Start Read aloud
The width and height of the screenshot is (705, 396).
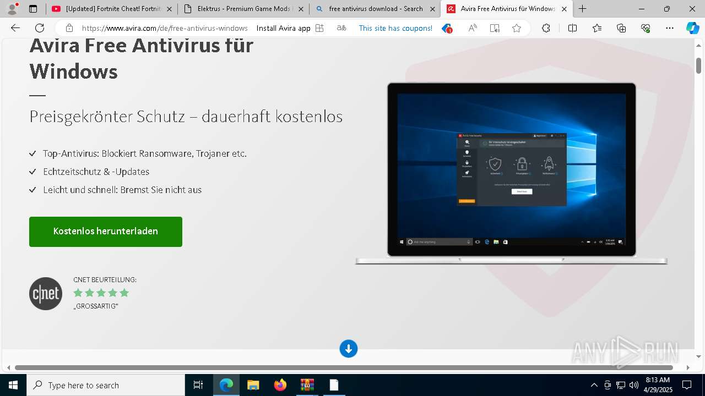[x=473, y=28]
